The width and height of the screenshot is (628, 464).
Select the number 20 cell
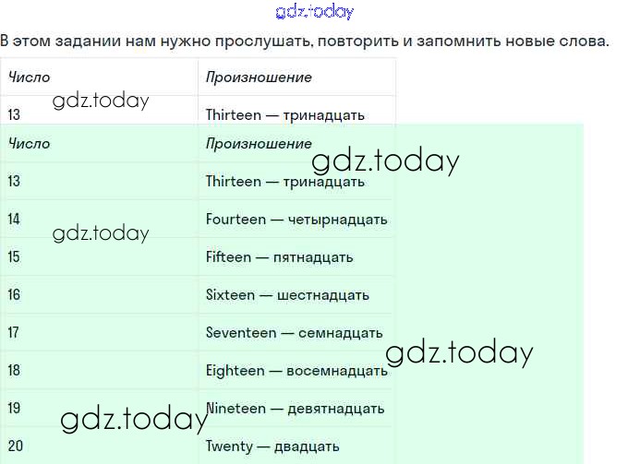[x=15, y=446]
